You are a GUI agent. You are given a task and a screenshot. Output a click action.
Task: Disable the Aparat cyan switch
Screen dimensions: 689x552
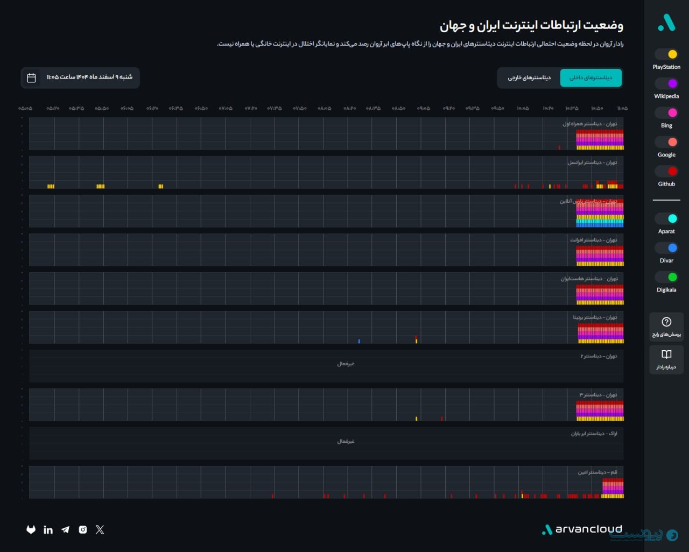click(x=666, y=218)
